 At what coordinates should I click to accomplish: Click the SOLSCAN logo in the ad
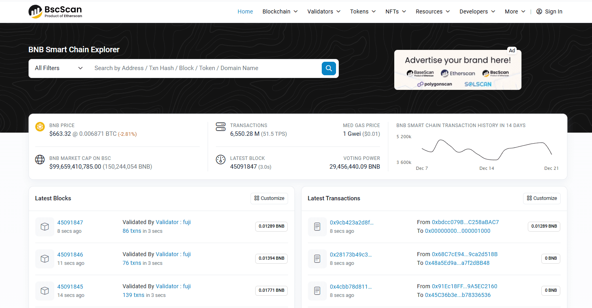coord(478,84)
